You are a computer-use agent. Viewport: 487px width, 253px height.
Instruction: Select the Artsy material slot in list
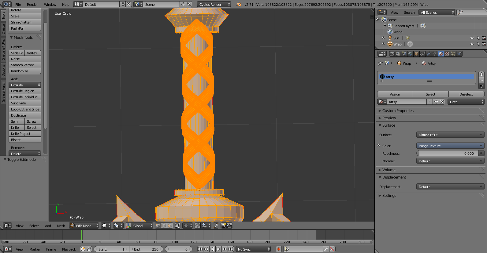click(x=427, y=77)
